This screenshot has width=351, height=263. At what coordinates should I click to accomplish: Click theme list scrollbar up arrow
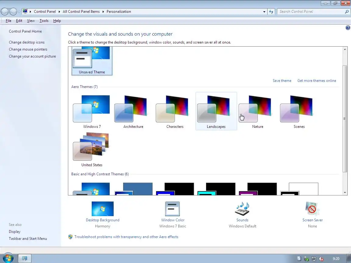pyautogui.click(x=345, y=49)
